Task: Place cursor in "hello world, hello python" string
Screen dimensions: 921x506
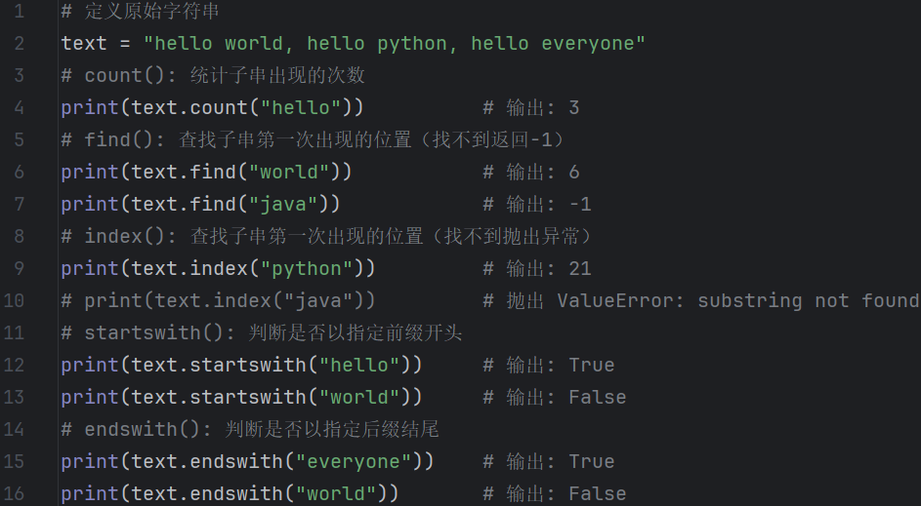Action: 395,44
